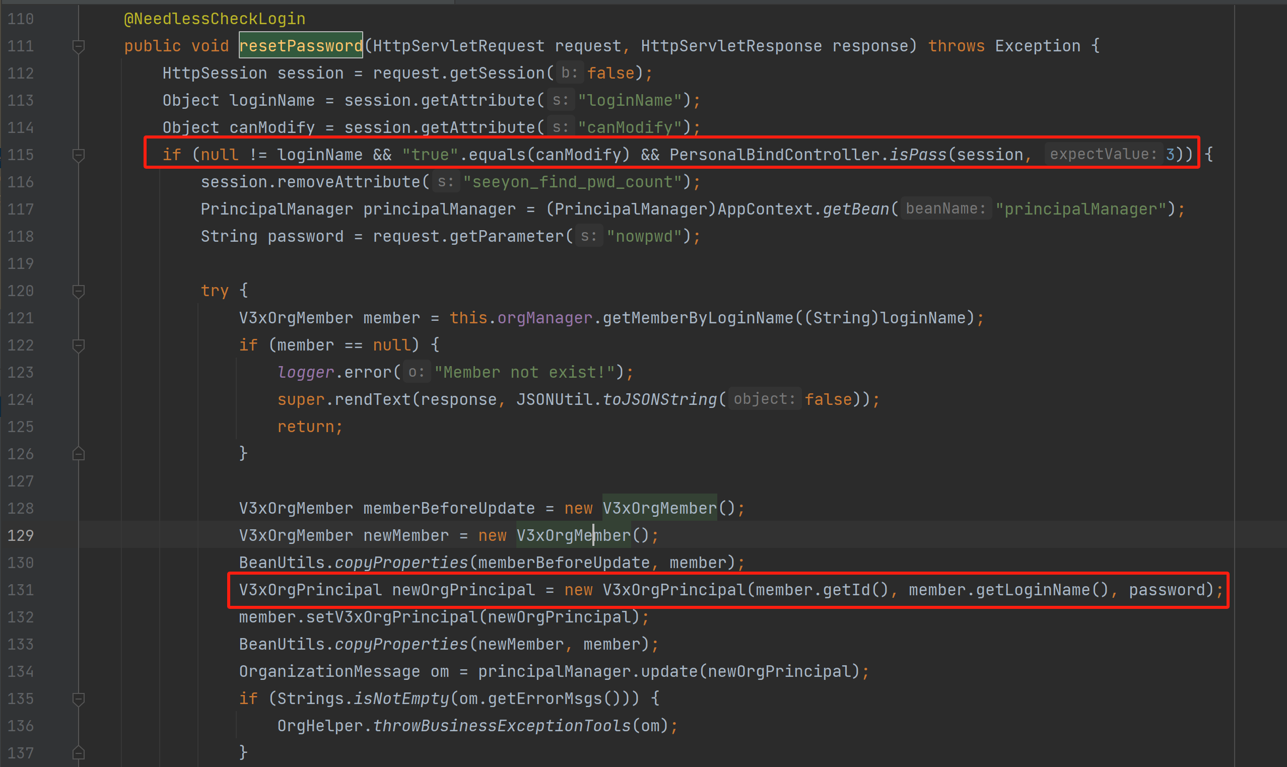This screenshot has height=767, width=1287.
Task: Click the getMemberByLoginName method call
Action: coord(698,318)
